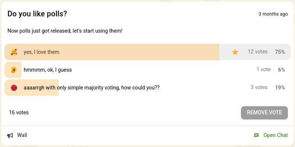Choose the 'aaaarrgh with only simple majority' option
This screenshot has width=295, height=147.
[148, 88]
